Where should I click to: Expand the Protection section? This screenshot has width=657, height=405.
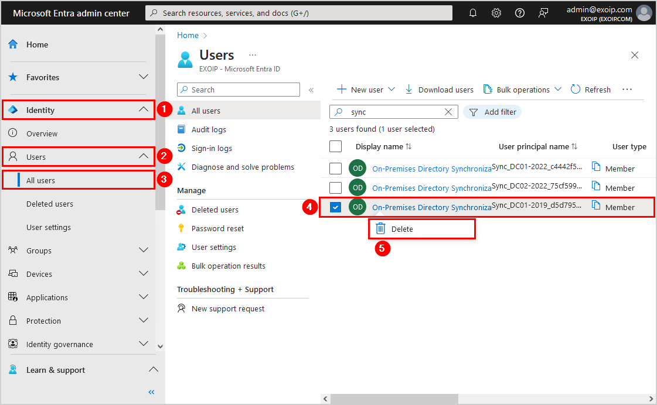[x=144, y=321]
